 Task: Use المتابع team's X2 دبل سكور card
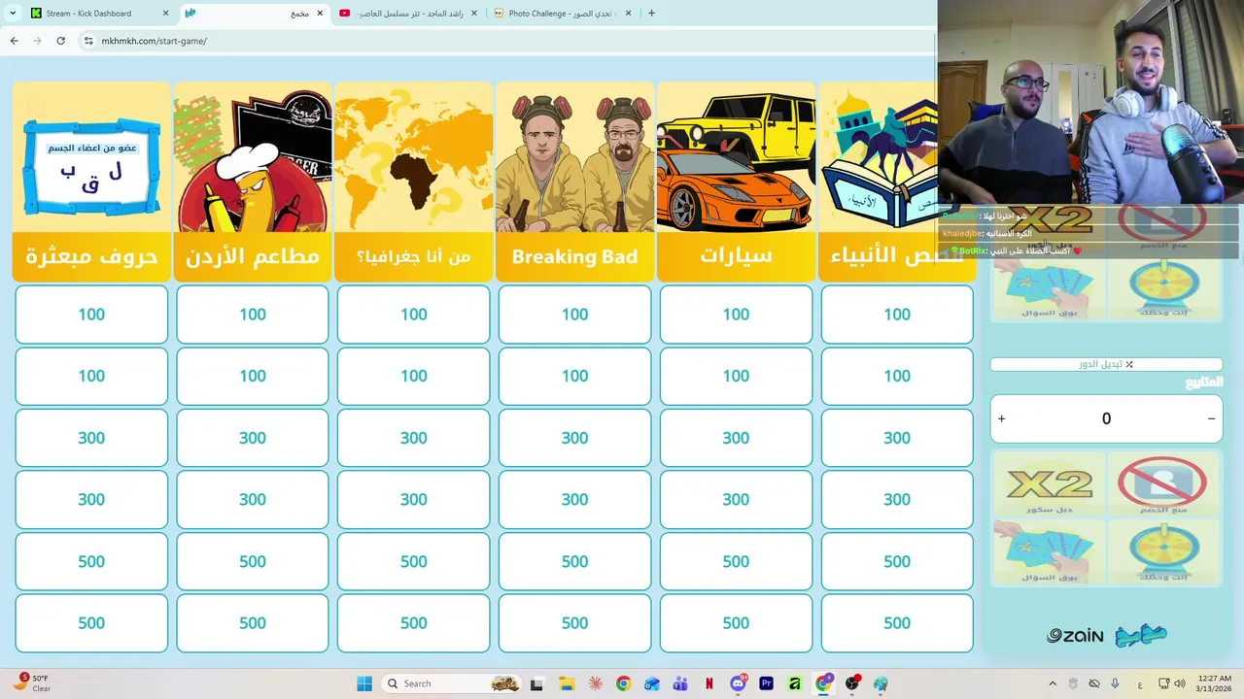pyautogui.click(x=1050, y=485)
